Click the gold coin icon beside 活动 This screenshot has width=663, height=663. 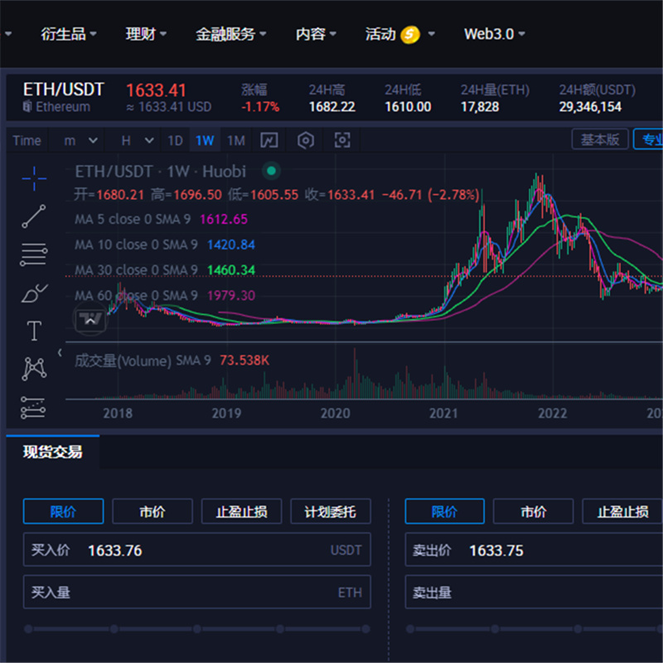(x=410, y=35)
